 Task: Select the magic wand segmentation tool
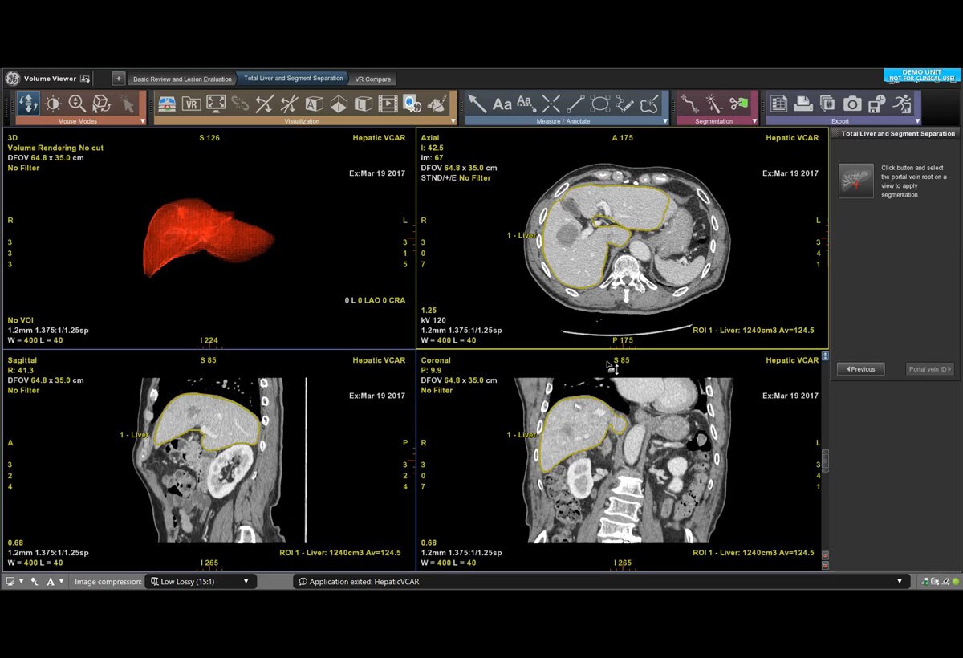(x=713, y=104)
